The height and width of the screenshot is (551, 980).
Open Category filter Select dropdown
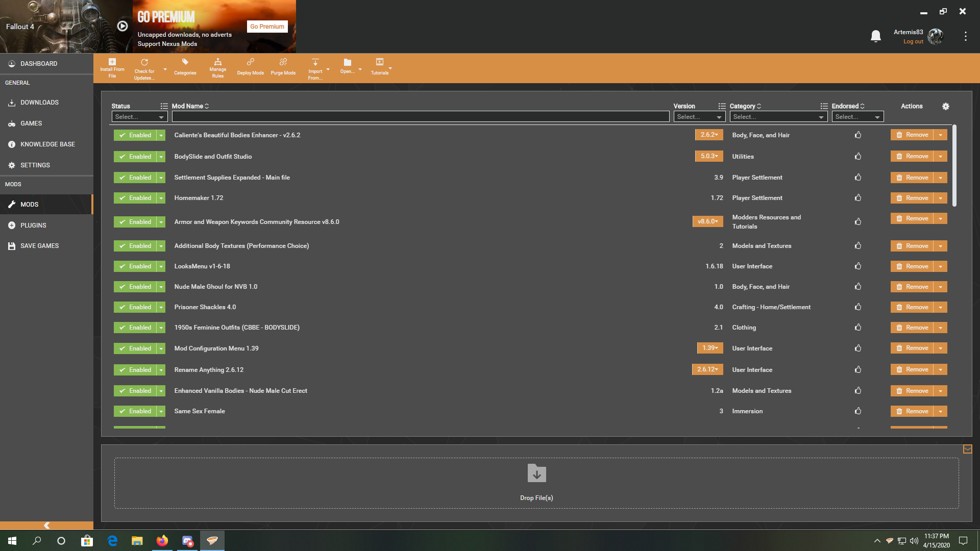(778, 117)
